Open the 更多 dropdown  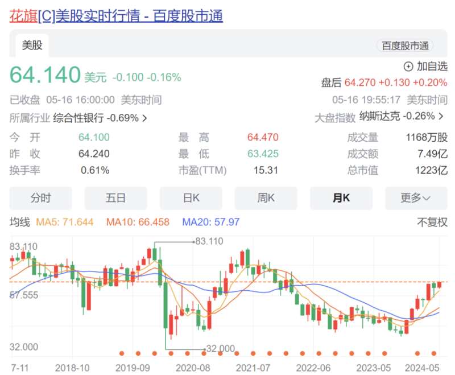416,198
